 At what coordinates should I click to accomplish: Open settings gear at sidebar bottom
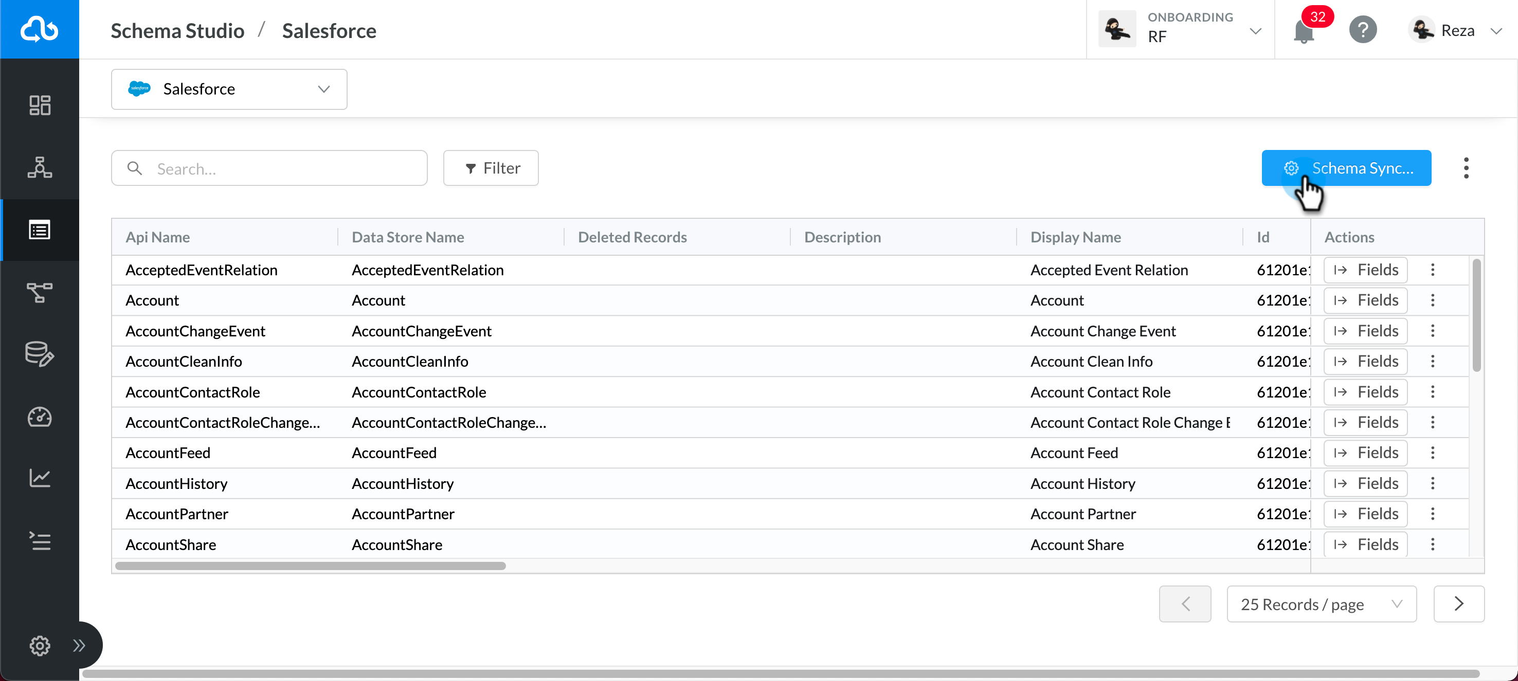click(40, 646)
